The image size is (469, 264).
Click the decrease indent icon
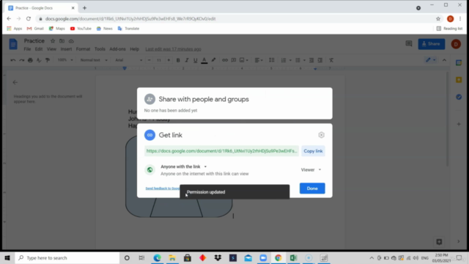[x=311, y=60]
